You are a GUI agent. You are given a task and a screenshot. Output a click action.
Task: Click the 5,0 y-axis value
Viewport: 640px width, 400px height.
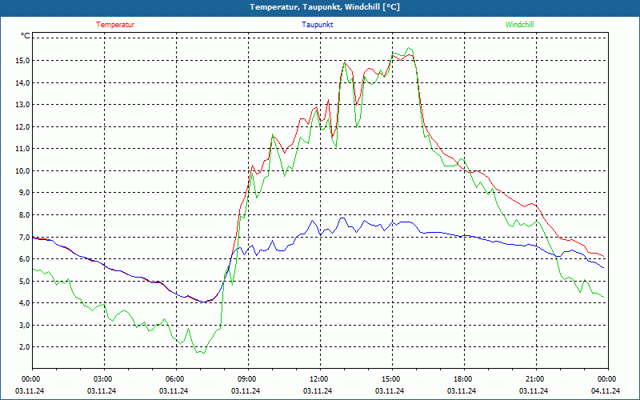(x=25, y=281)
